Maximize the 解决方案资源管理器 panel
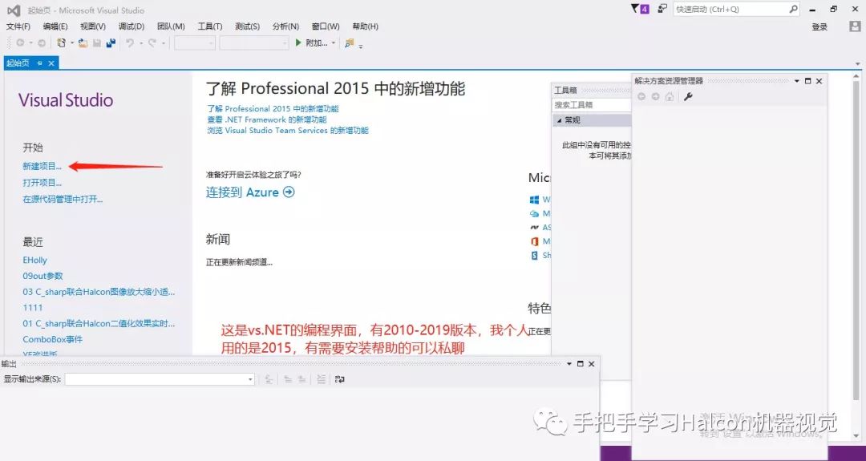866x461 pixels. click(808, 81)
